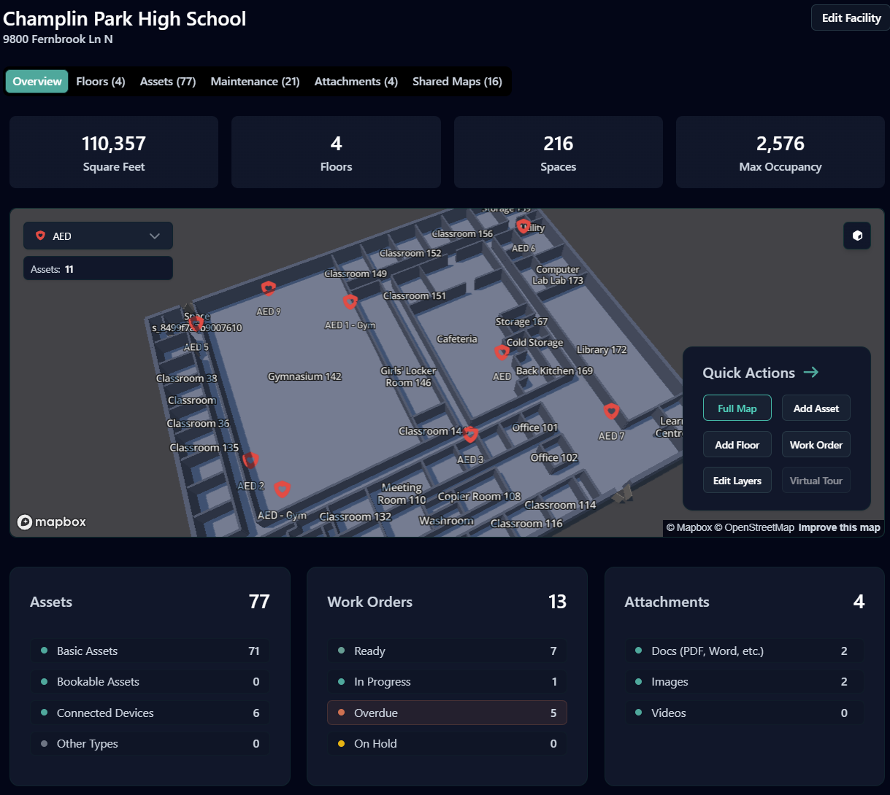The image size is (890, 795).
Task: Click the AED marker near Cold Storage
Action: pos(502,352)
